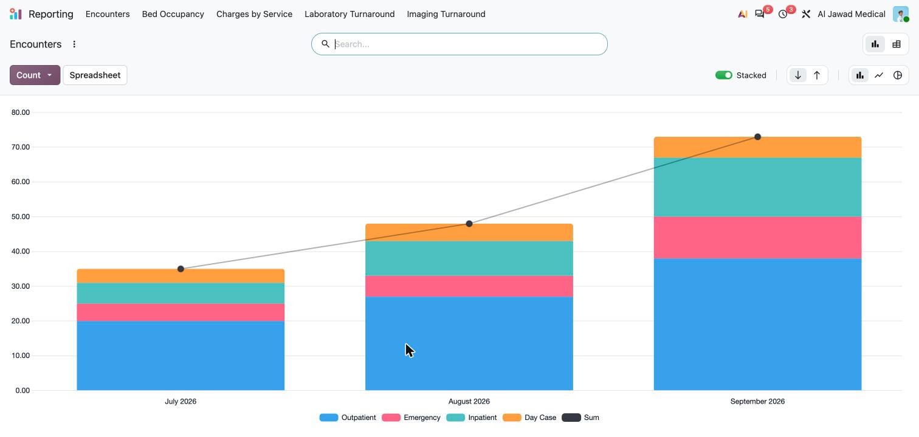Select pie chart mode
This screenshot has width=919, height=437.
tap(898, 75)
